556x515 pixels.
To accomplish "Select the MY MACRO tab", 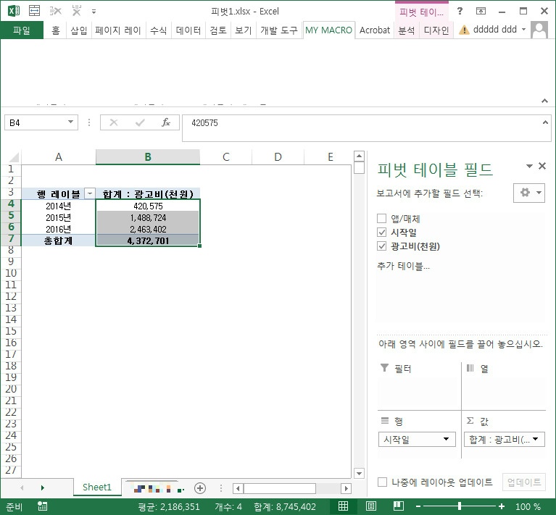I will [x=328, y=30].
